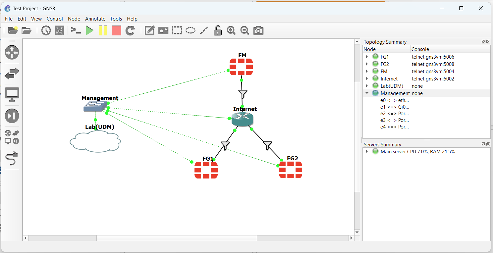Take a screenshot with camera icon

[x=258, y=31]
